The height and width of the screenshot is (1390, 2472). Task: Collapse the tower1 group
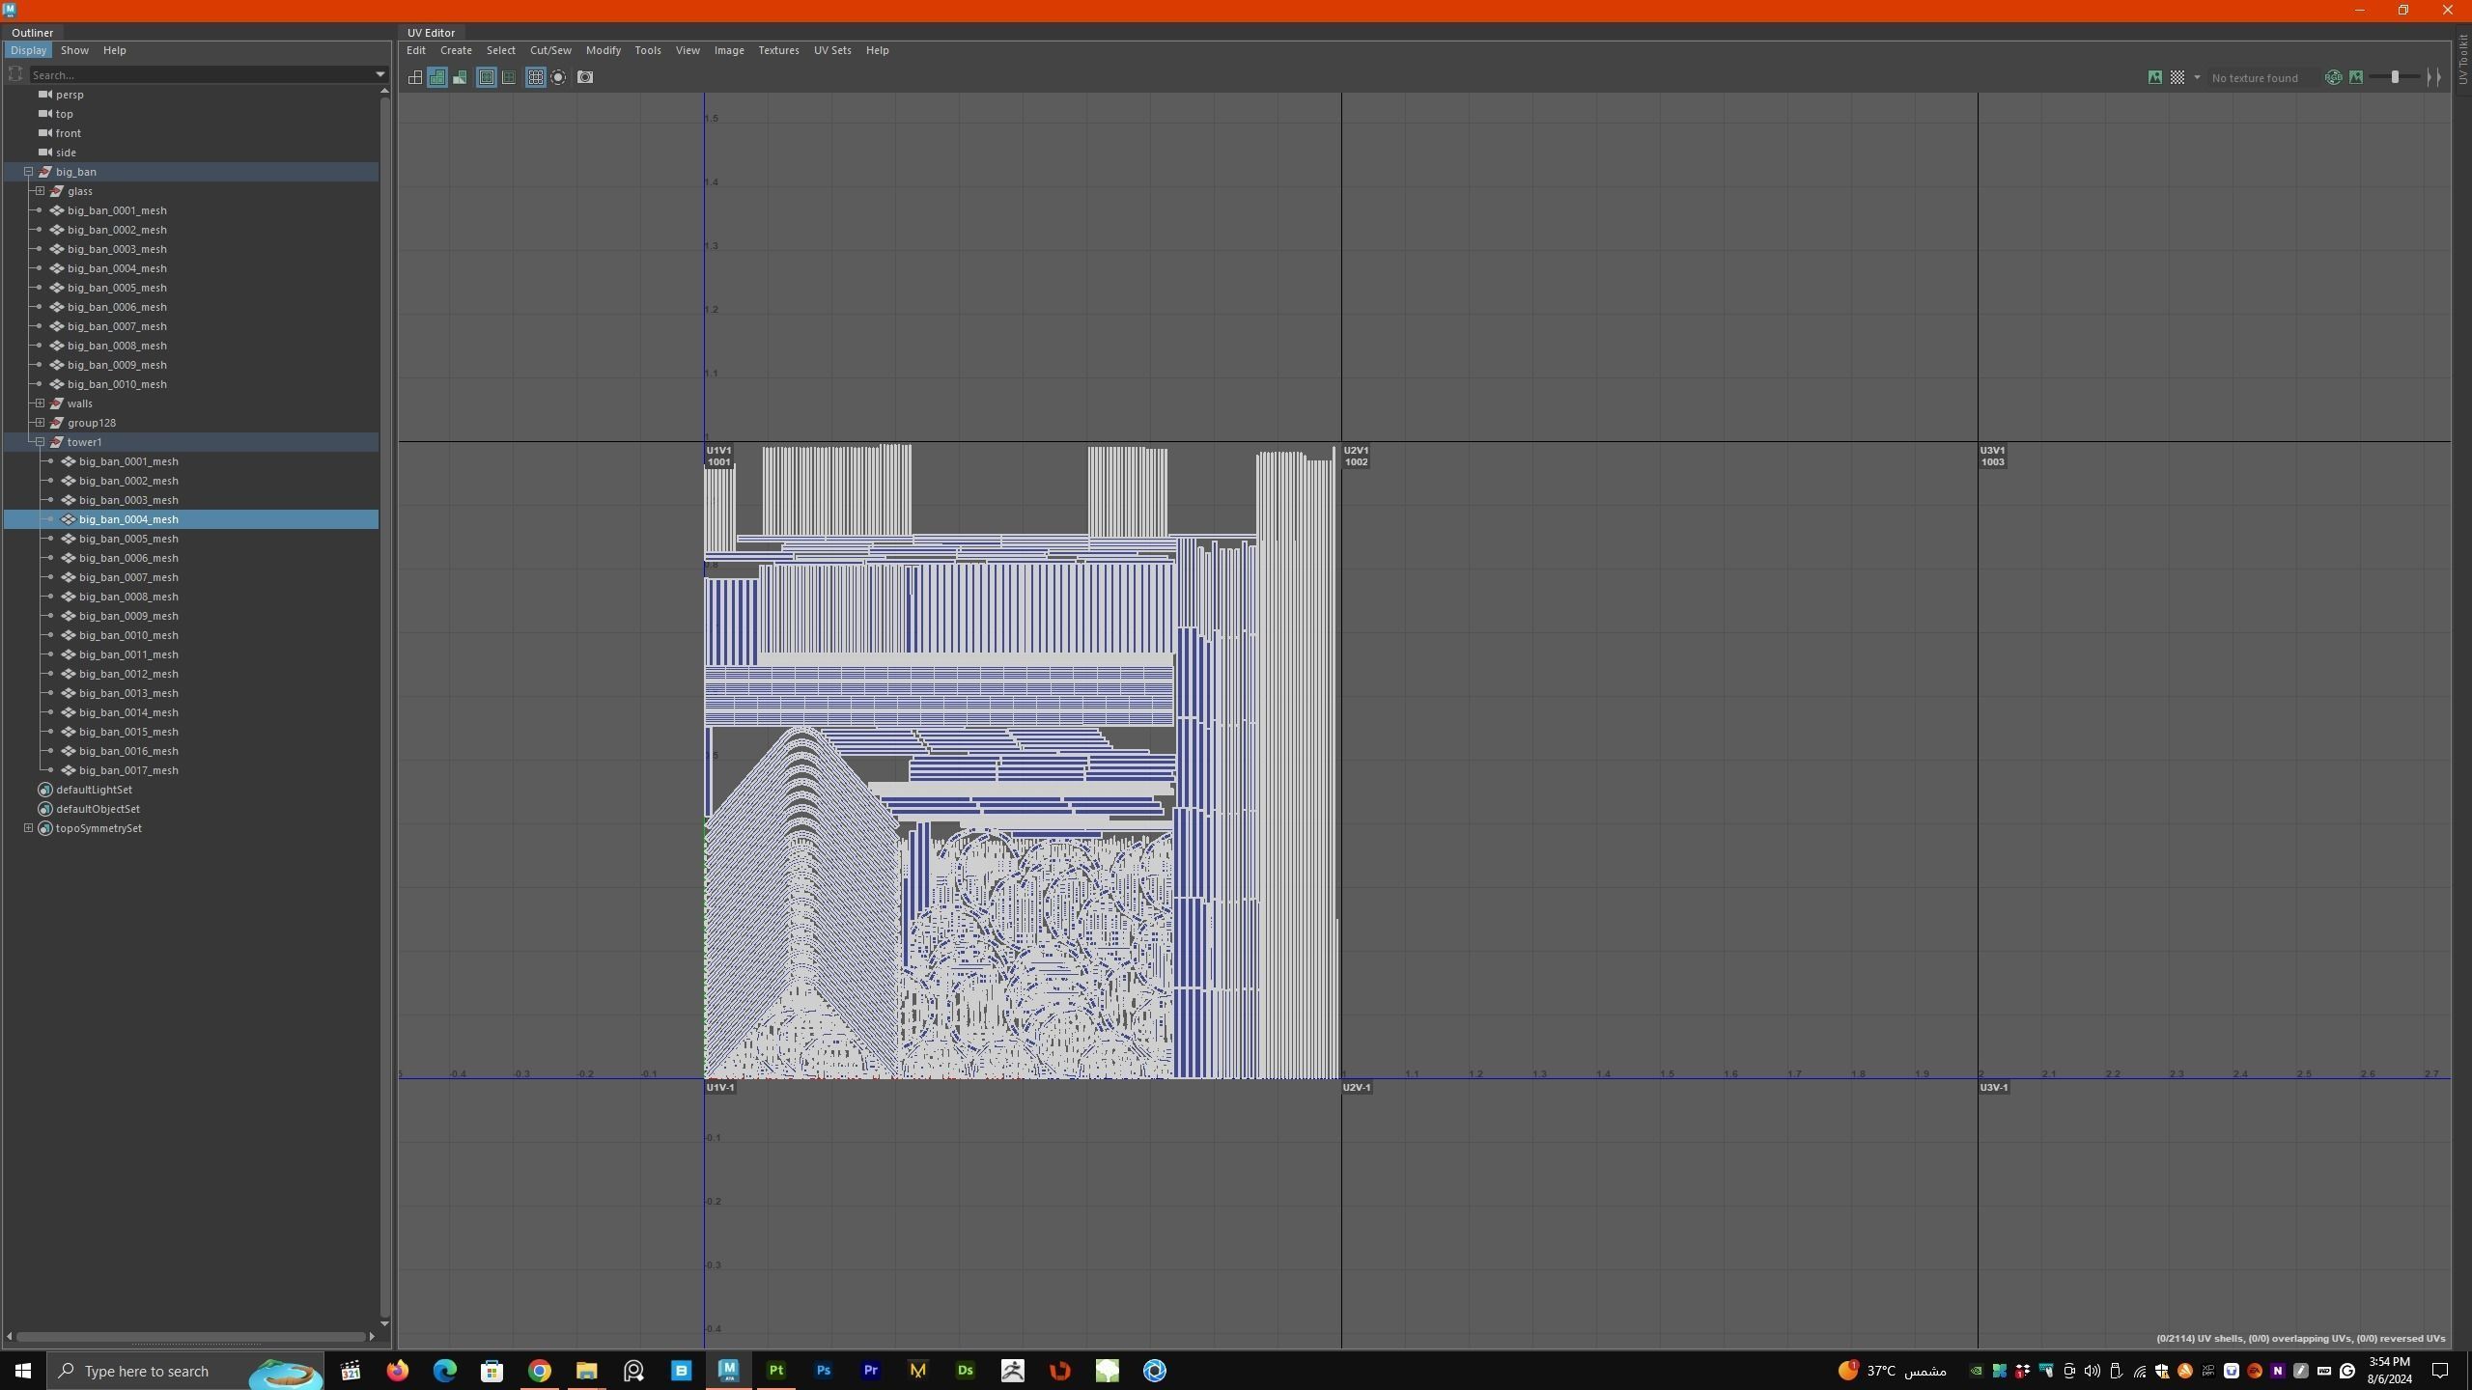click(40, 442)
